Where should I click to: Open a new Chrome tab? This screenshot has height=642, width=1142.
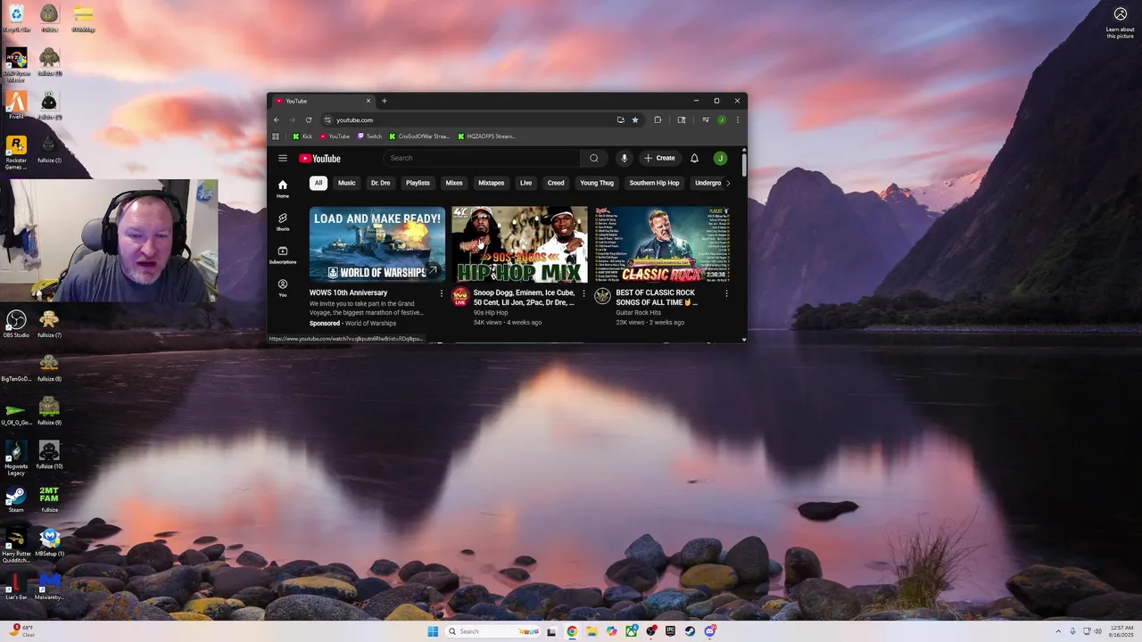click(x=385, y=101)
